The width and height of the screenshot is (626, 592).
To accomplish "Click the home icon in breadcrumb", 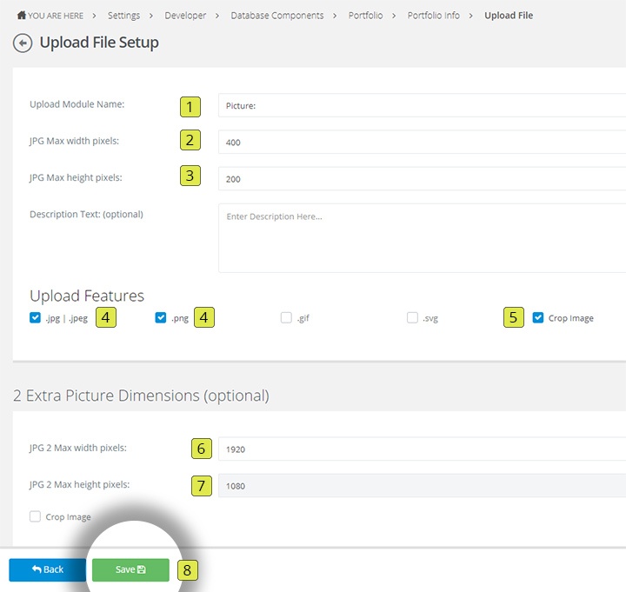I will 22,15.
